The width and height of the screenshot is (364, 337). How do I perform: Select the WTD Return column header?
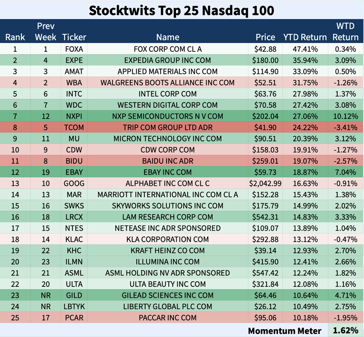coord(345,32)
